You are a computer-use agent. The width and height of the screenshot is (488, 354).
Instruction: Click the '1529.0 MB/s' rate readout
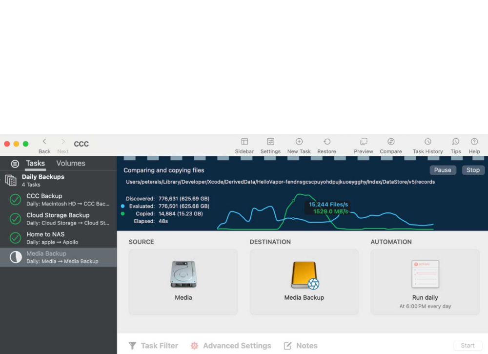click(x=330, y=212)
